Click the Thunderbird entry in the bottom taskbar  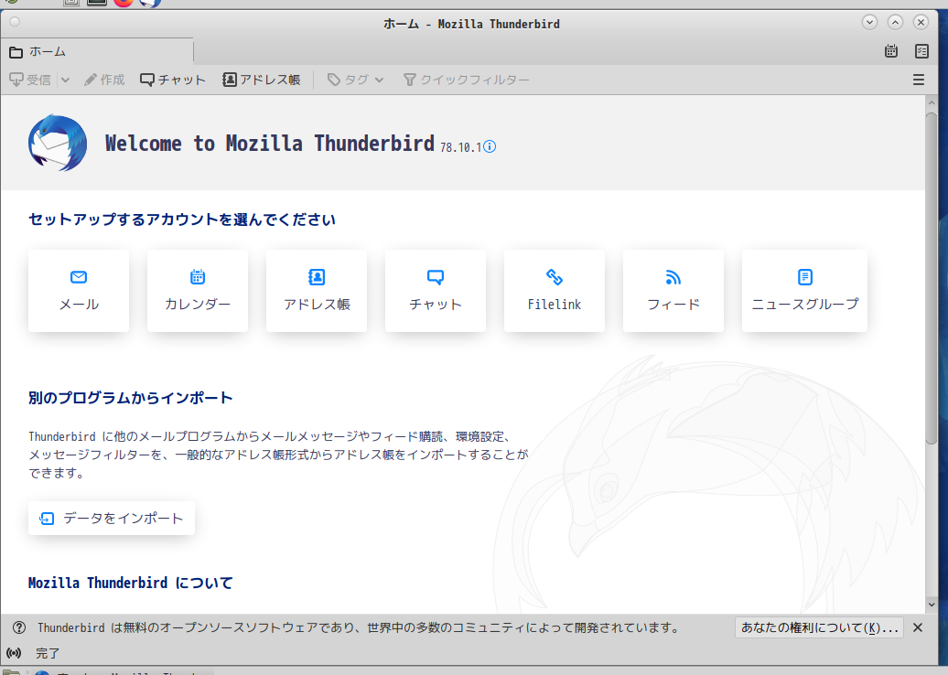[x=121, y=672]
